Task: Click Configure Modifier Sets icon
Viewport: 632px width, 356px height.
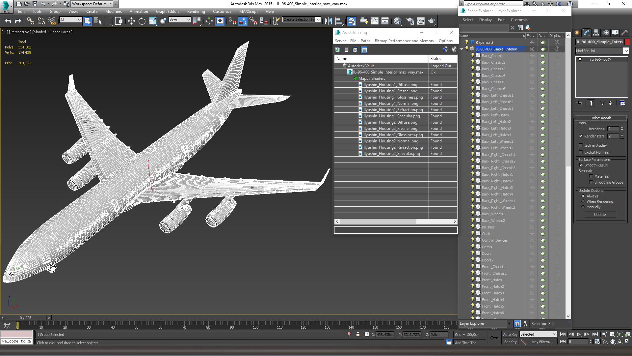Action: coord(622,103)
